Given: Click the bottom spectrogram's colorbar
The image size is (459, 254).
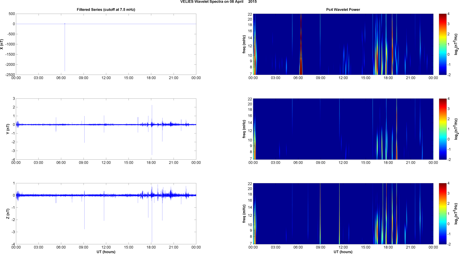Looking at the screenshot, I should pyautogui.click(x=443, y=214).
